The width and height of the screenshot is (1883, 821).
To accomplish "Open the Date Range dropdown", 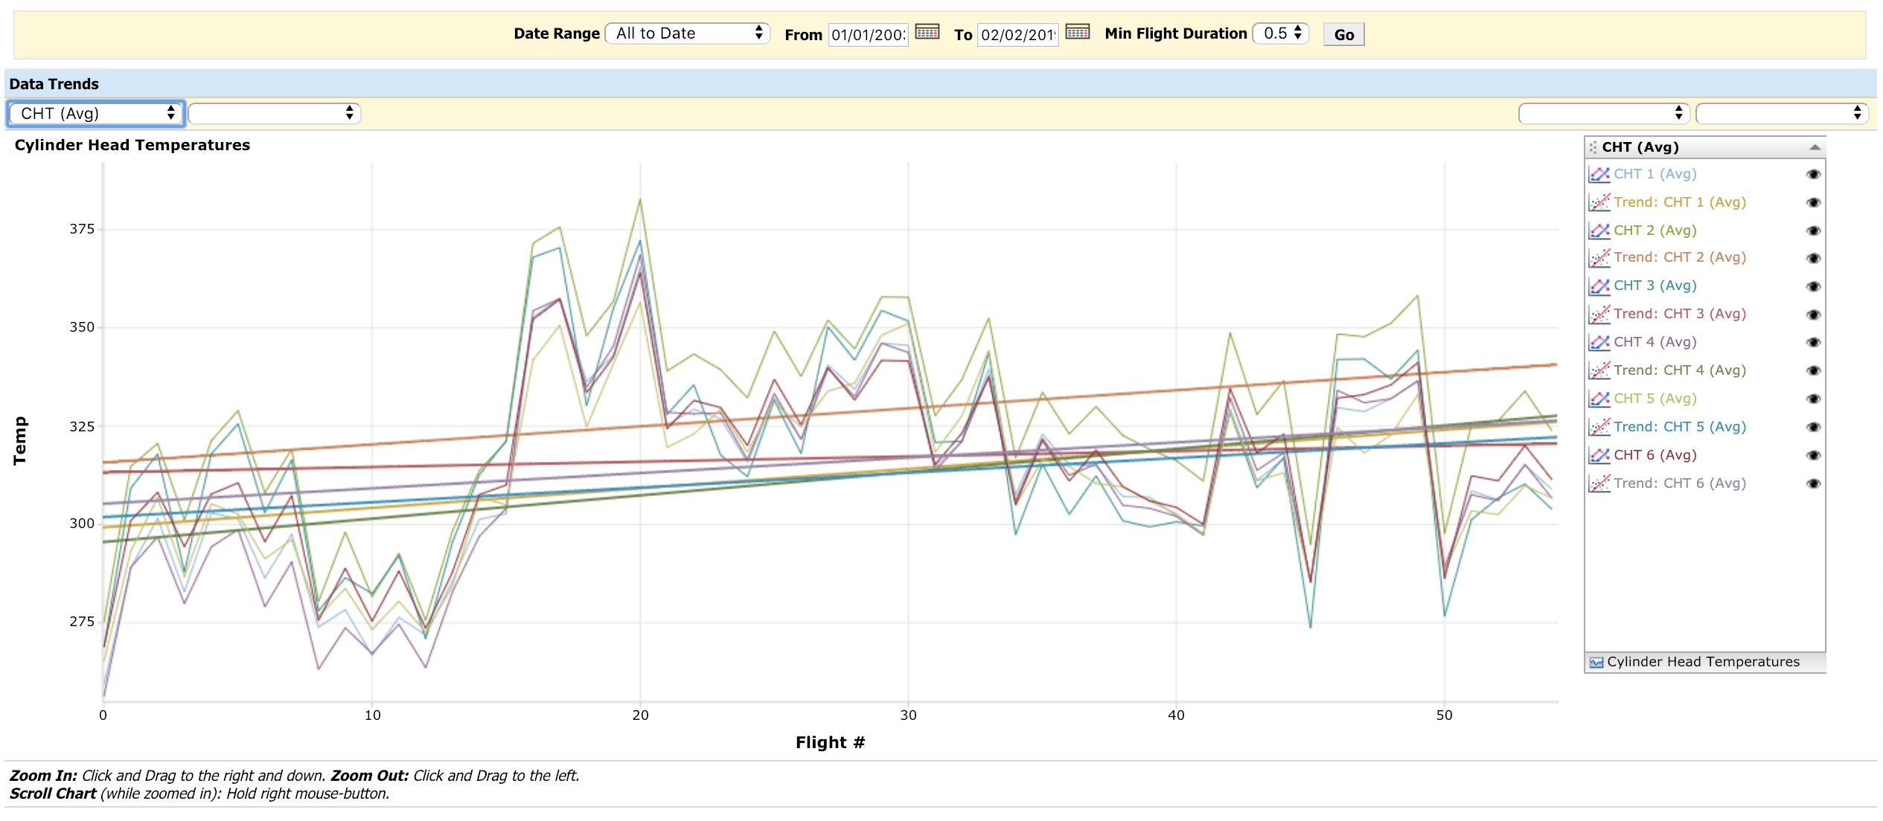I will pos(687,33).
